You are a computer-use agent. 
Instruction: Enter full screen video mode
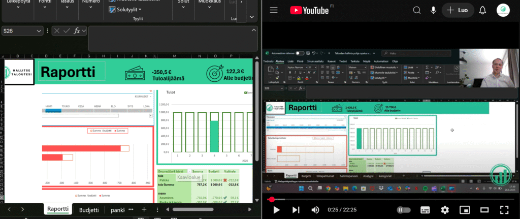[504, 210]
